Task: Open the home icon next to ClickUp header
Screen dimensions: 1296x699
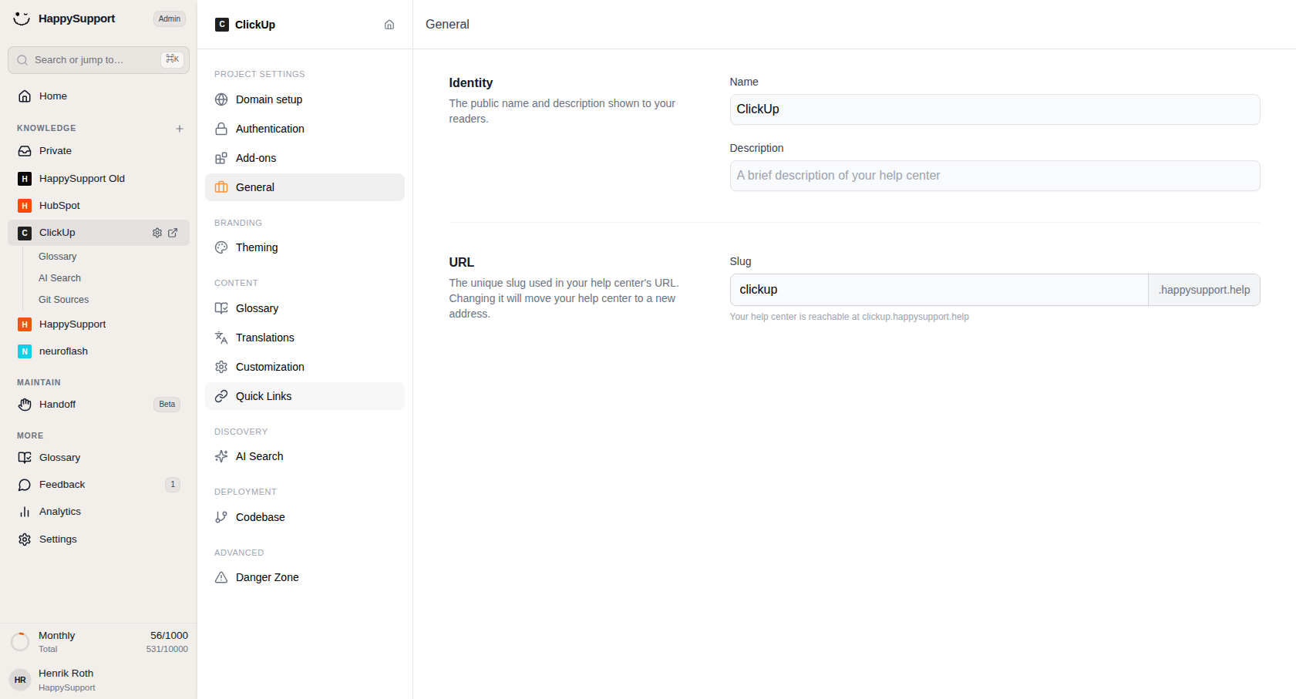Action: (x=389, y=25)
